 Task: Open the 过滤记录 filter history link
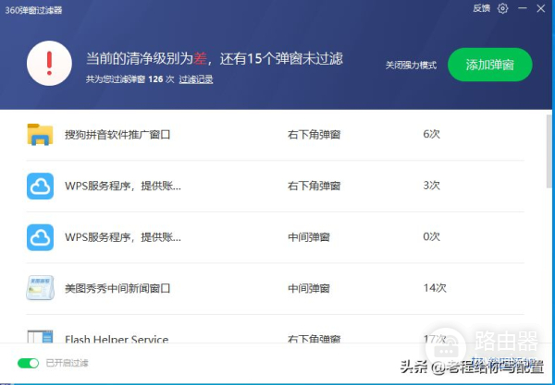pos(196,79)
